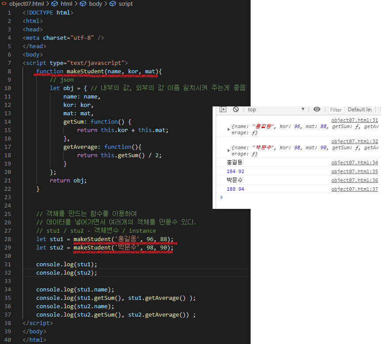Expand the logged 박문수 object
The image size is (381, 344).
tap(229, 151)
